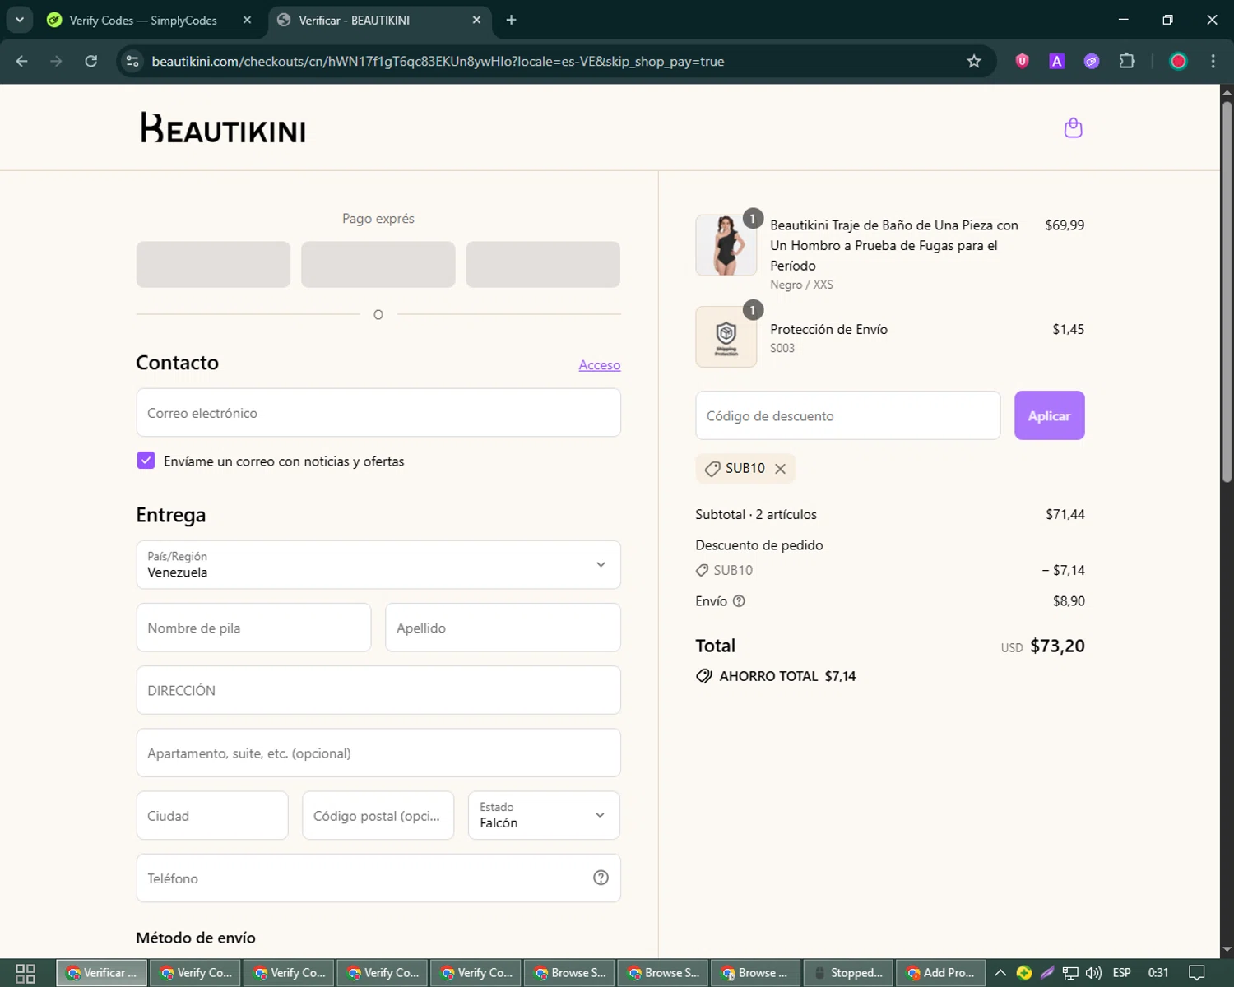Click the scrollbar down arrow
This screenshot has width=1234, height=987.
[x=1227, y=949]
